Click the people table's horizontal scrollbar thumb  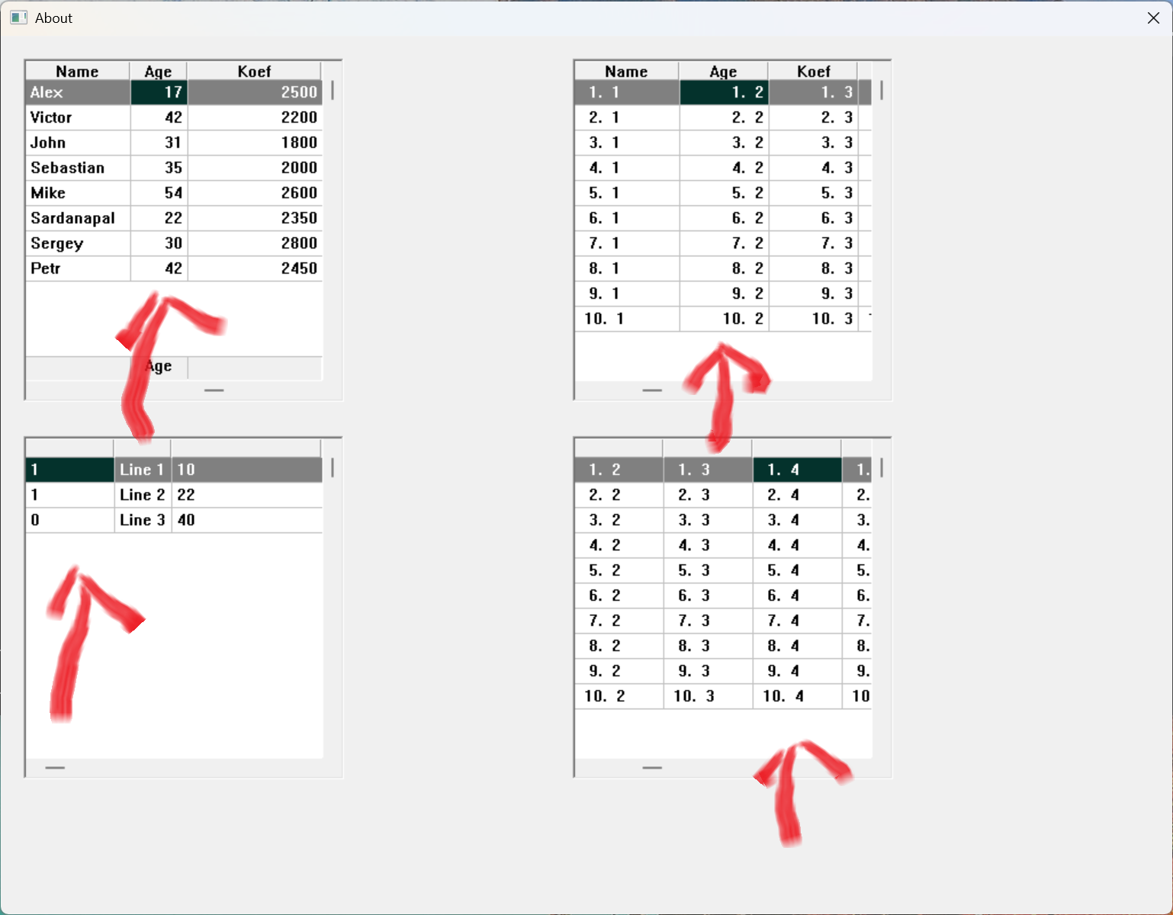214,390
